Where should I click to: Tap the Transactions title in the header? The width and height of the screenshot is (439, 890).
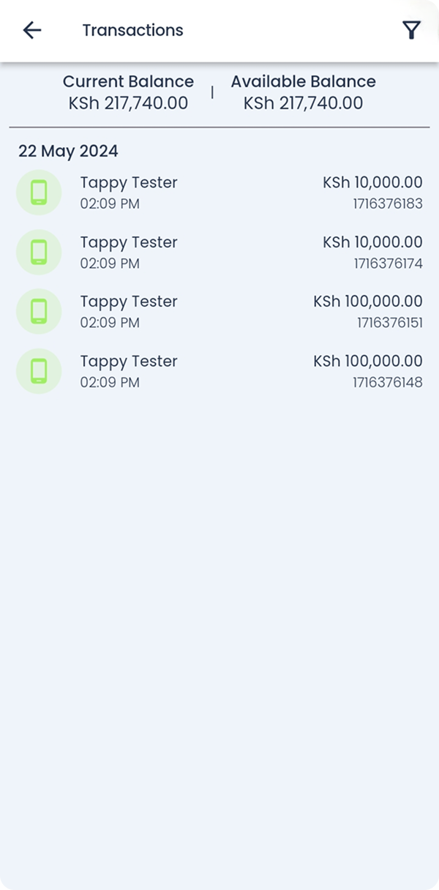133,30
